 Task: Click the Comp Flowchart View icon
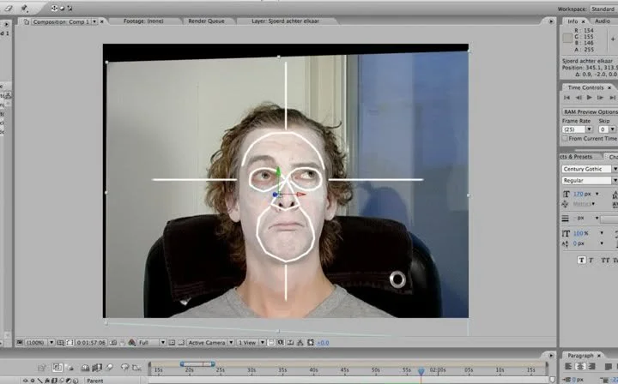point(300,343)
